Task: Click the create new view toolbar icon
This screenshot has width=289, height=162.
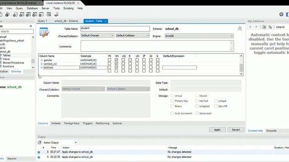Action: point(28,14)
